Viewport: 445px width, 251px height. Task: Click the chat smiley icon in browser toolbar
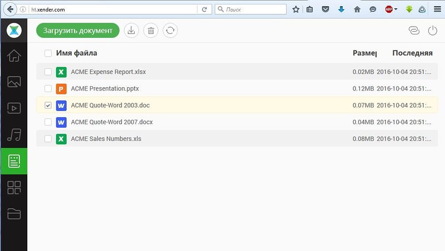pos(373,9)
